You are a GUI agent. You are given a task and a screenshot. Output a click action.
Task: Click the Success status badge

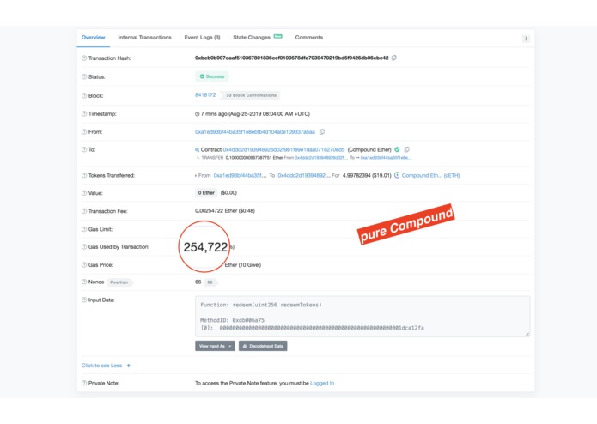pyautogui.click(x=212, y=76)
